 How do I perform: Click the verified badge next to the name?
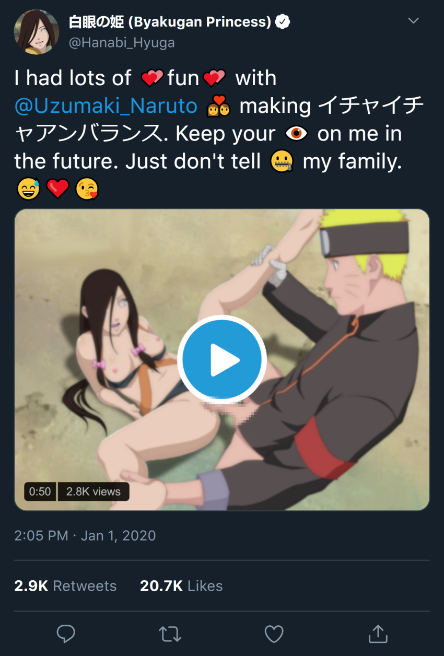[283, 22]
